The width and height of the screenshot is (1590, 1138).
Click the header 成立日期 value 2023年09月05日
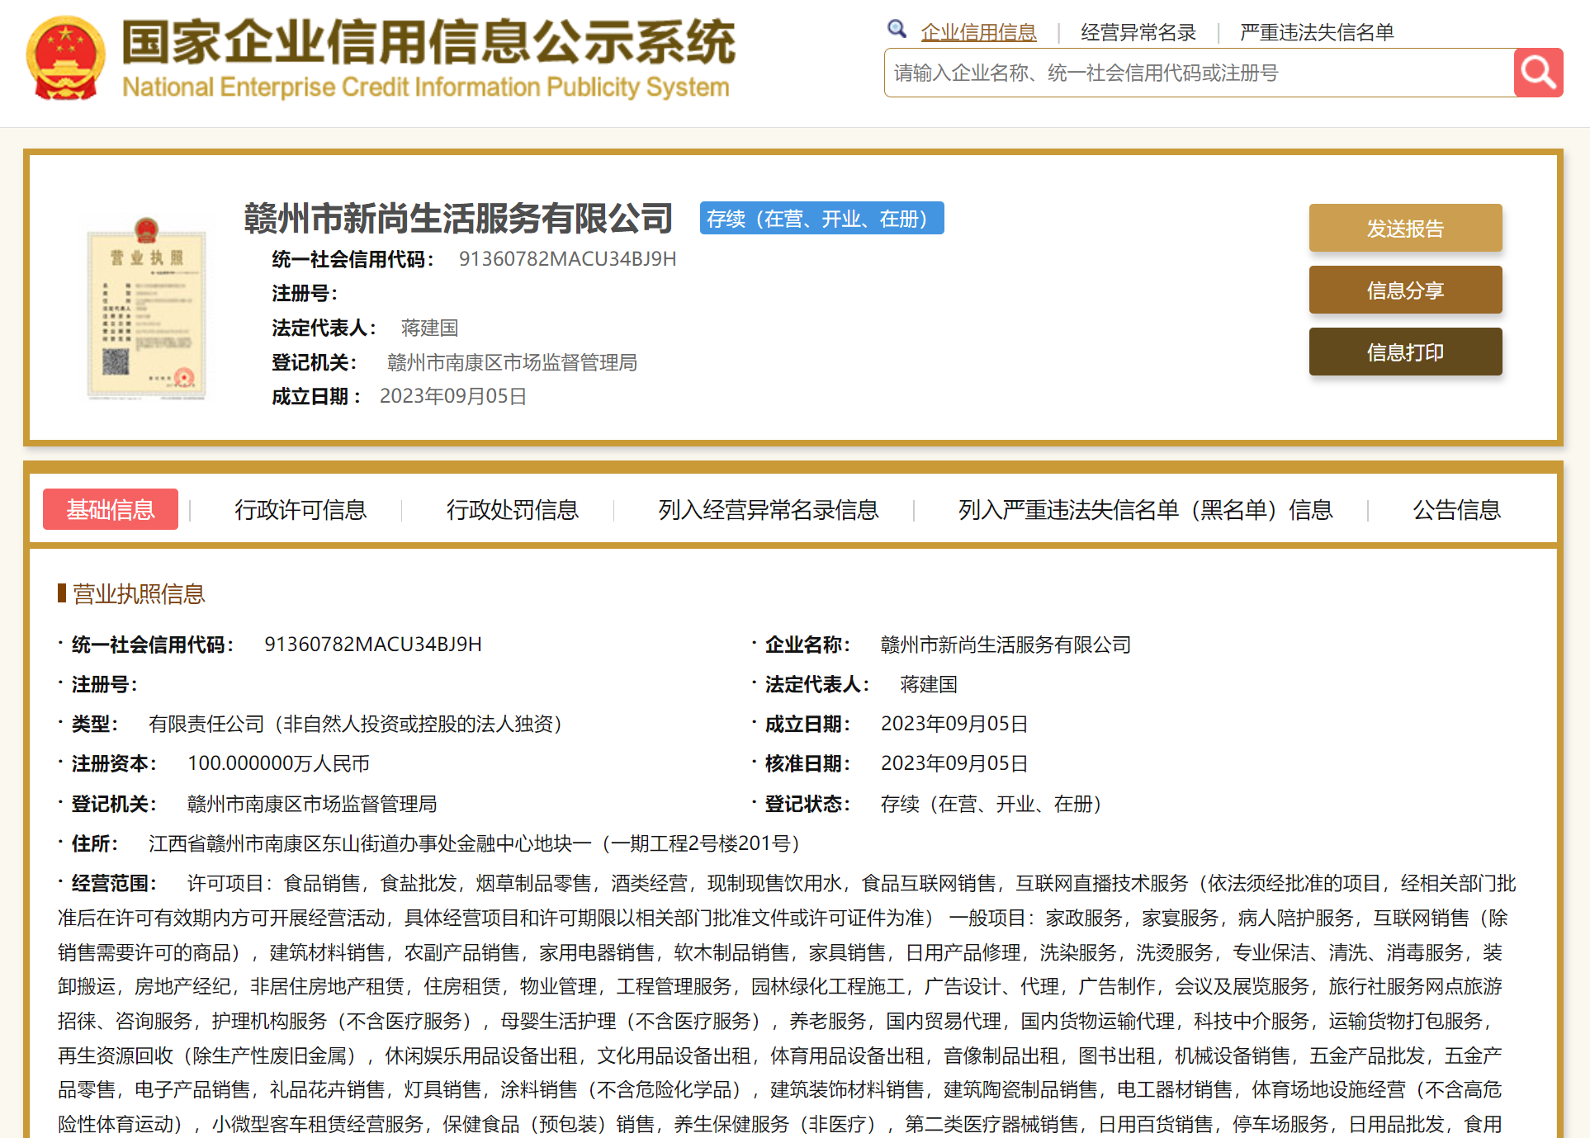point(453,396)
